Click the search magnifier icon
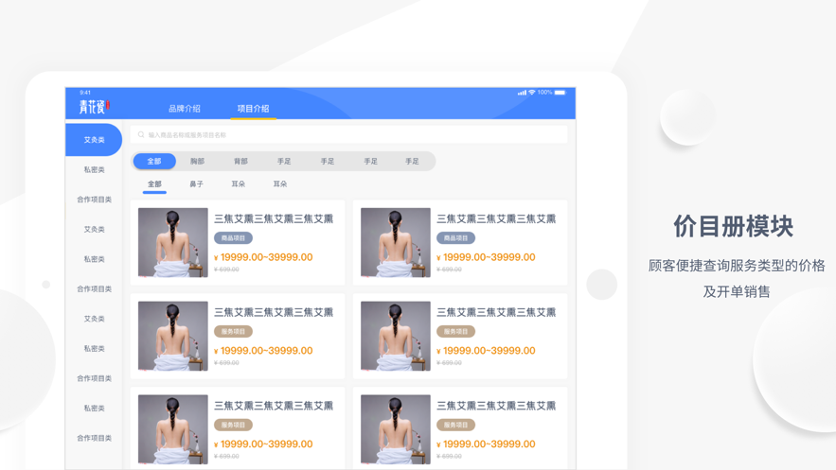Viewport: 836px width, 470px height. point(141,134)
